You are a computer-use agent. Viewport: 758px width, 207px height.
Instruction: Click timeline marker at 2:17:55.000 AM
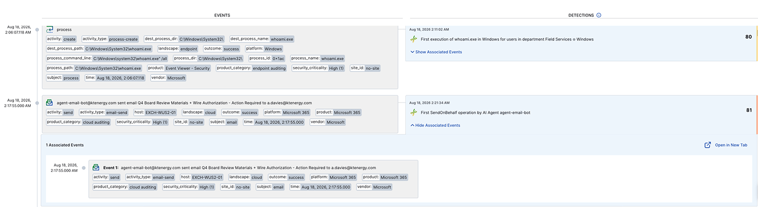tap(37, 102)
